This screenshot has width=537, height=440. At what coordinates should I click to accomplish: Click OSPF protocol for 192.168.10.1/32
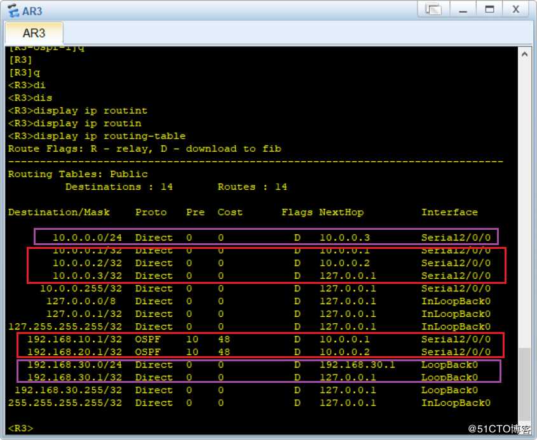click(x=148, y=339)
